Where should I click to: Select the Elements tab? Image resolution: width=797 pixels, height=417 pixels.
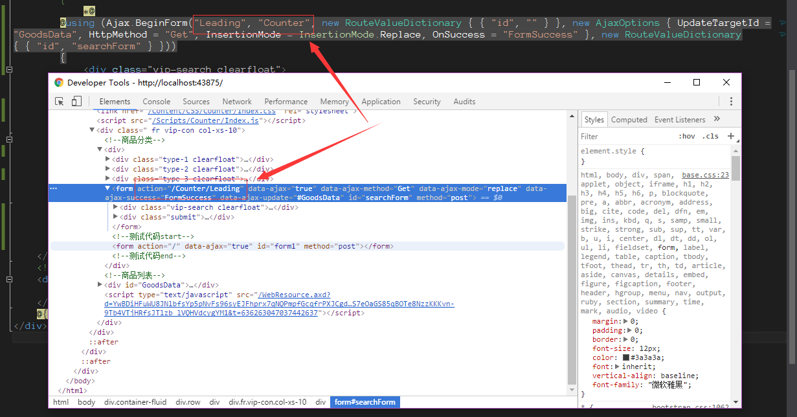(115, 102)
